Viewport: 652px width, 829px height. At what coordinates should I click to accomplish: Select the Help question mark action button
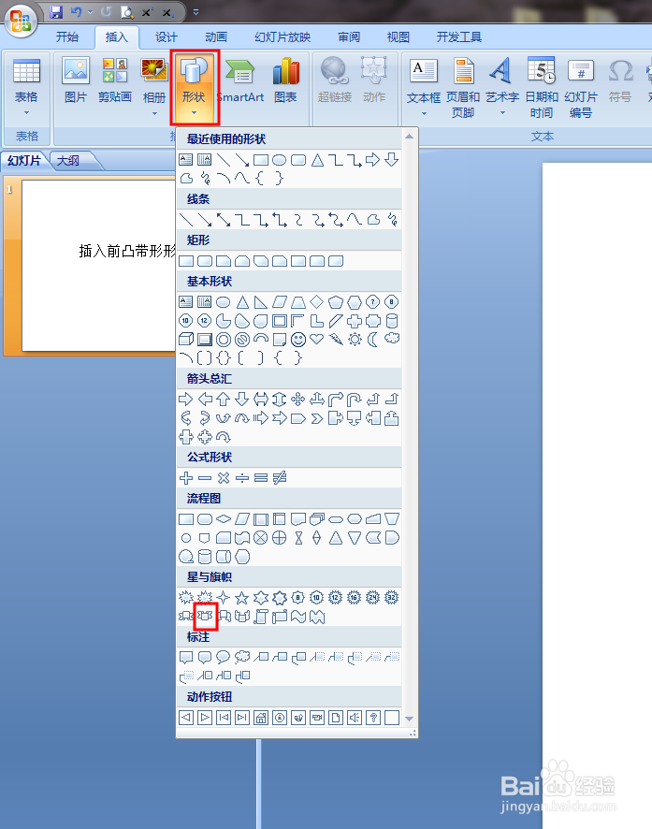tap(373, 718)
